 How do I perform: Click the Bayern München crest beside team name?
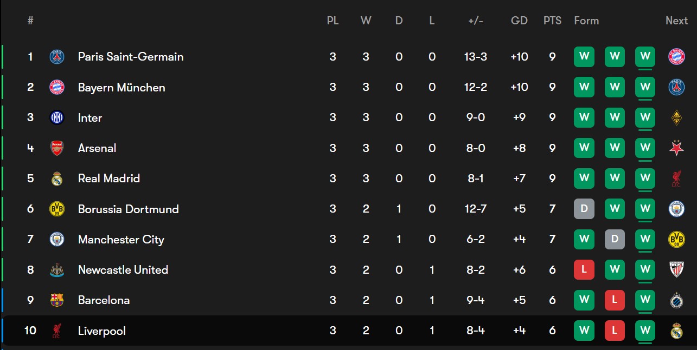(57, 87)
